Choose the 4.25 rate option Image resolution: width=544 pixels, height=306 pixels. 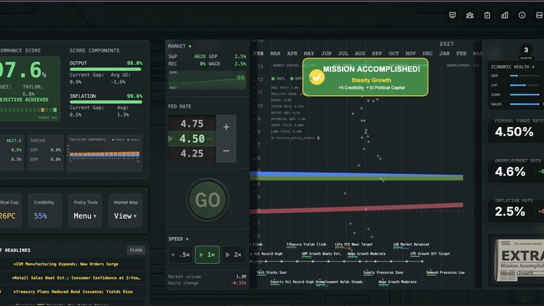192,153
